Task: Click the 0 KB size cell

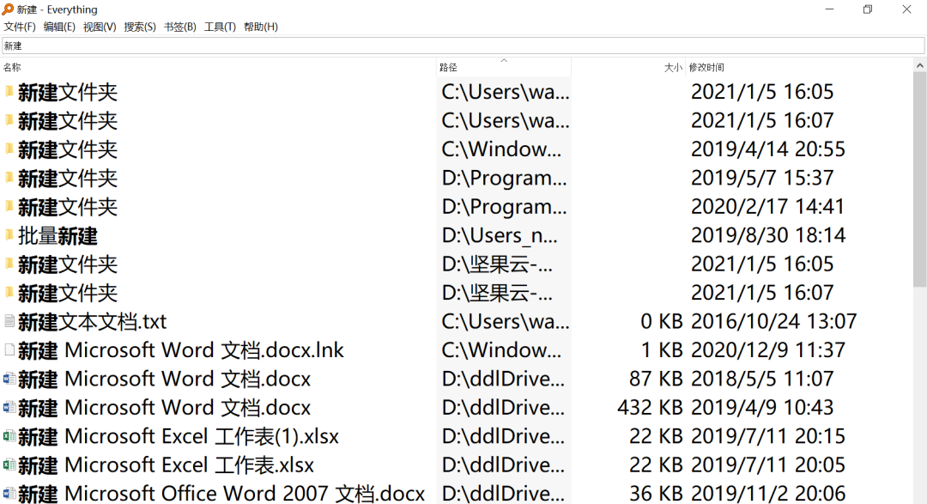Action: pos(661,321)
